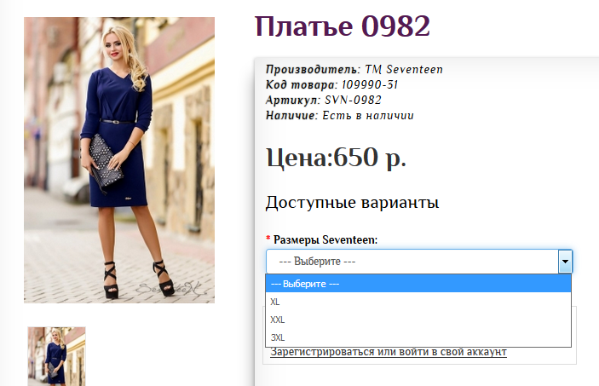Click the product title 'Платье 0982'
The width and height of the screenshot is (599, 386).
coord(342,26)
